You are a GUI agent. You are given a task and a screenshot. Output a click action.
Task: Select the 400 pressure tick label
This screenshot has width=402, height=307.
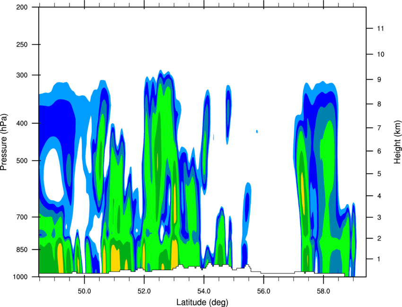pos(22,123)
